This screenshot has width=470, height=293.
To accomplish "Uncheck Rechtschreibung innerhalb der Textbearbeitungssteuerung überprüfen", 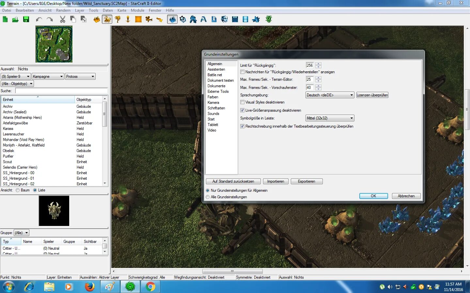I will [243, 126].
